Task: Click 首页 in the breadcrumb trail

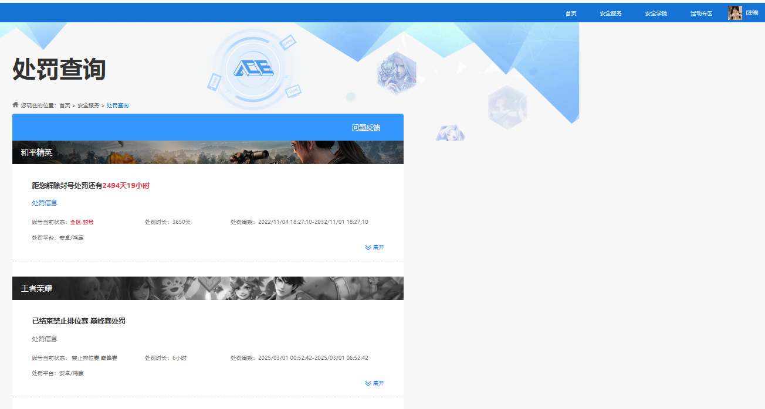Action: 65,105
